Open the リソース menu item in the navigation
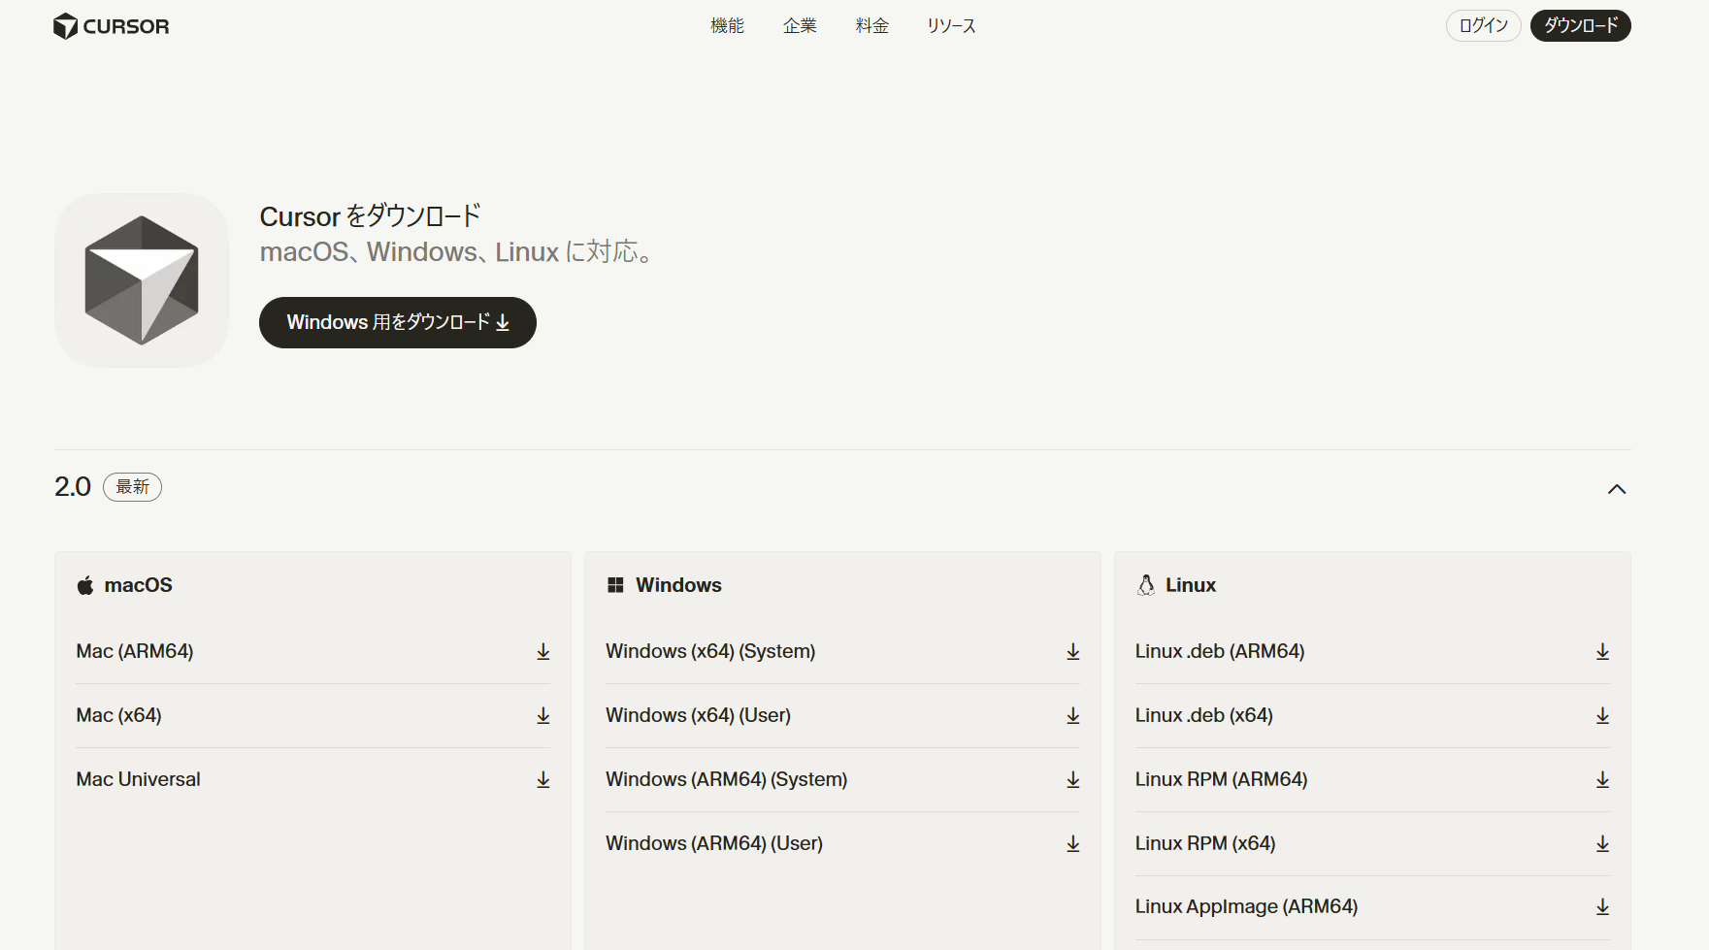This screenshot has width=1709, height=950. (950, 26)
